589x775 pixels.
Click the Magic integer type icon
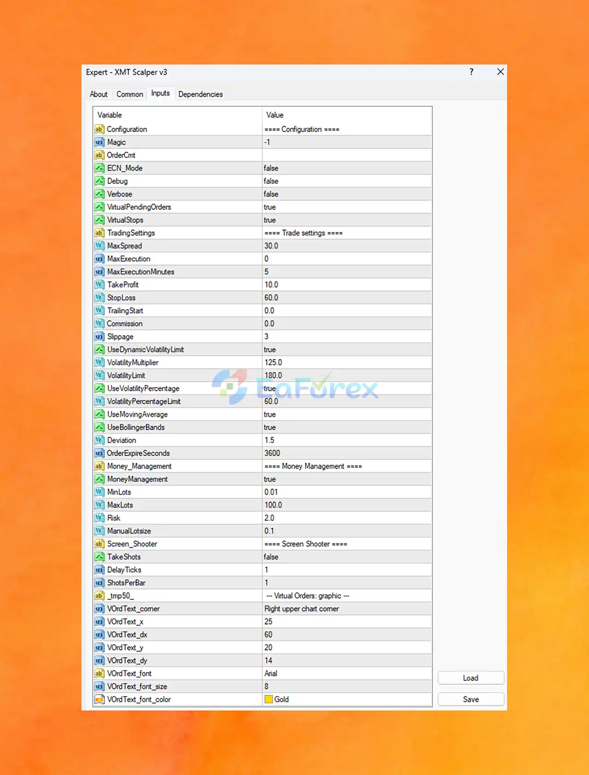(x=99, y=142)
